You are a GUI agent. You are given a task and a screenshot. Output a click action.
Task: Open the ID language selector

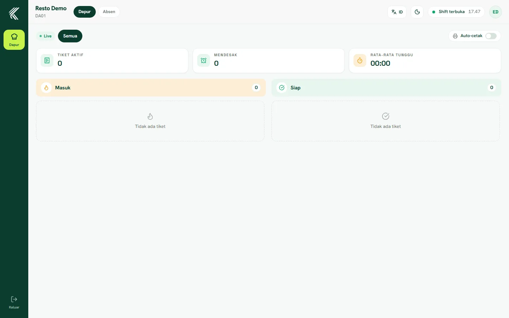point(397,12)
